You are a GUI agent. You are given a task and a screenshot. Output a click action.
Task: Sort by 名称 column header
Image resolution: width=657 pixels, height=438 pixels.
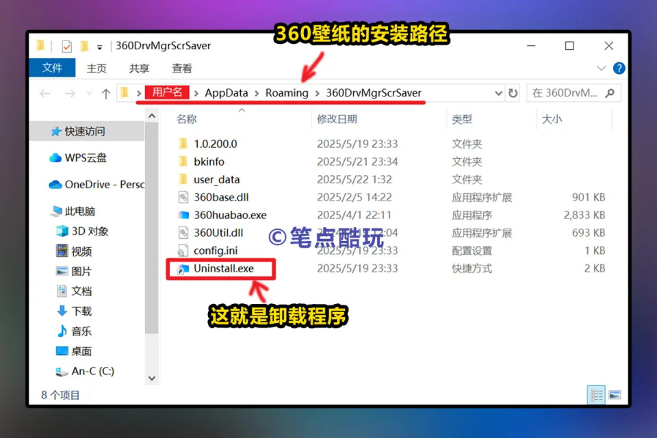186,119
